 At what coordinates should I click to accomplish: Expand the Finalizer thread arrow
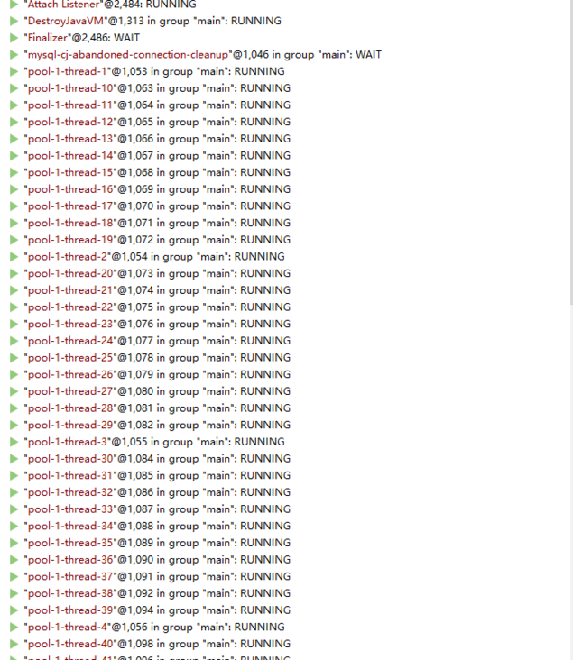click(x=14, y=38)
